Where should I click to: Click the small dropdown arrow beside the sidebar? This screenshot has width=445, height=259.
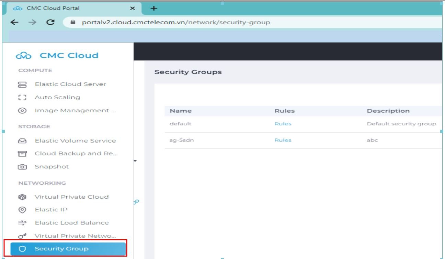point(135,161)
